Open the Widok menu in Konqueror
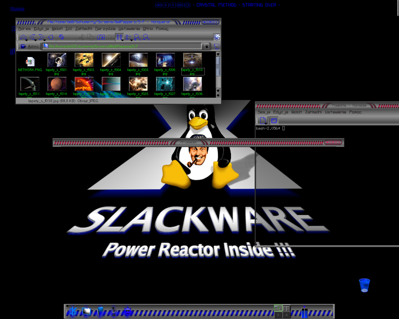 pyautogui.click(x=57, y=28)
